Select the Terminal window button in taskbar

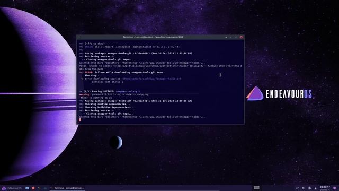[x=67, y=188]
